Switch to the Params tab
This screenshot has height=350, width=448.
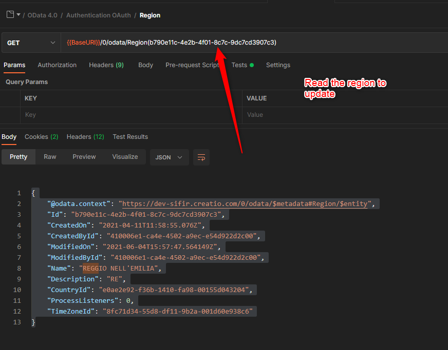tap(14, 65)
